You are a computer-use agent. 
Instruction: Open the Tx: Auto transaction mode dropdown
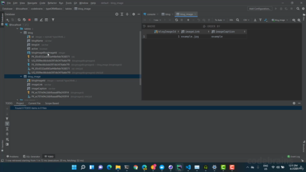click(x=220, y=20)
